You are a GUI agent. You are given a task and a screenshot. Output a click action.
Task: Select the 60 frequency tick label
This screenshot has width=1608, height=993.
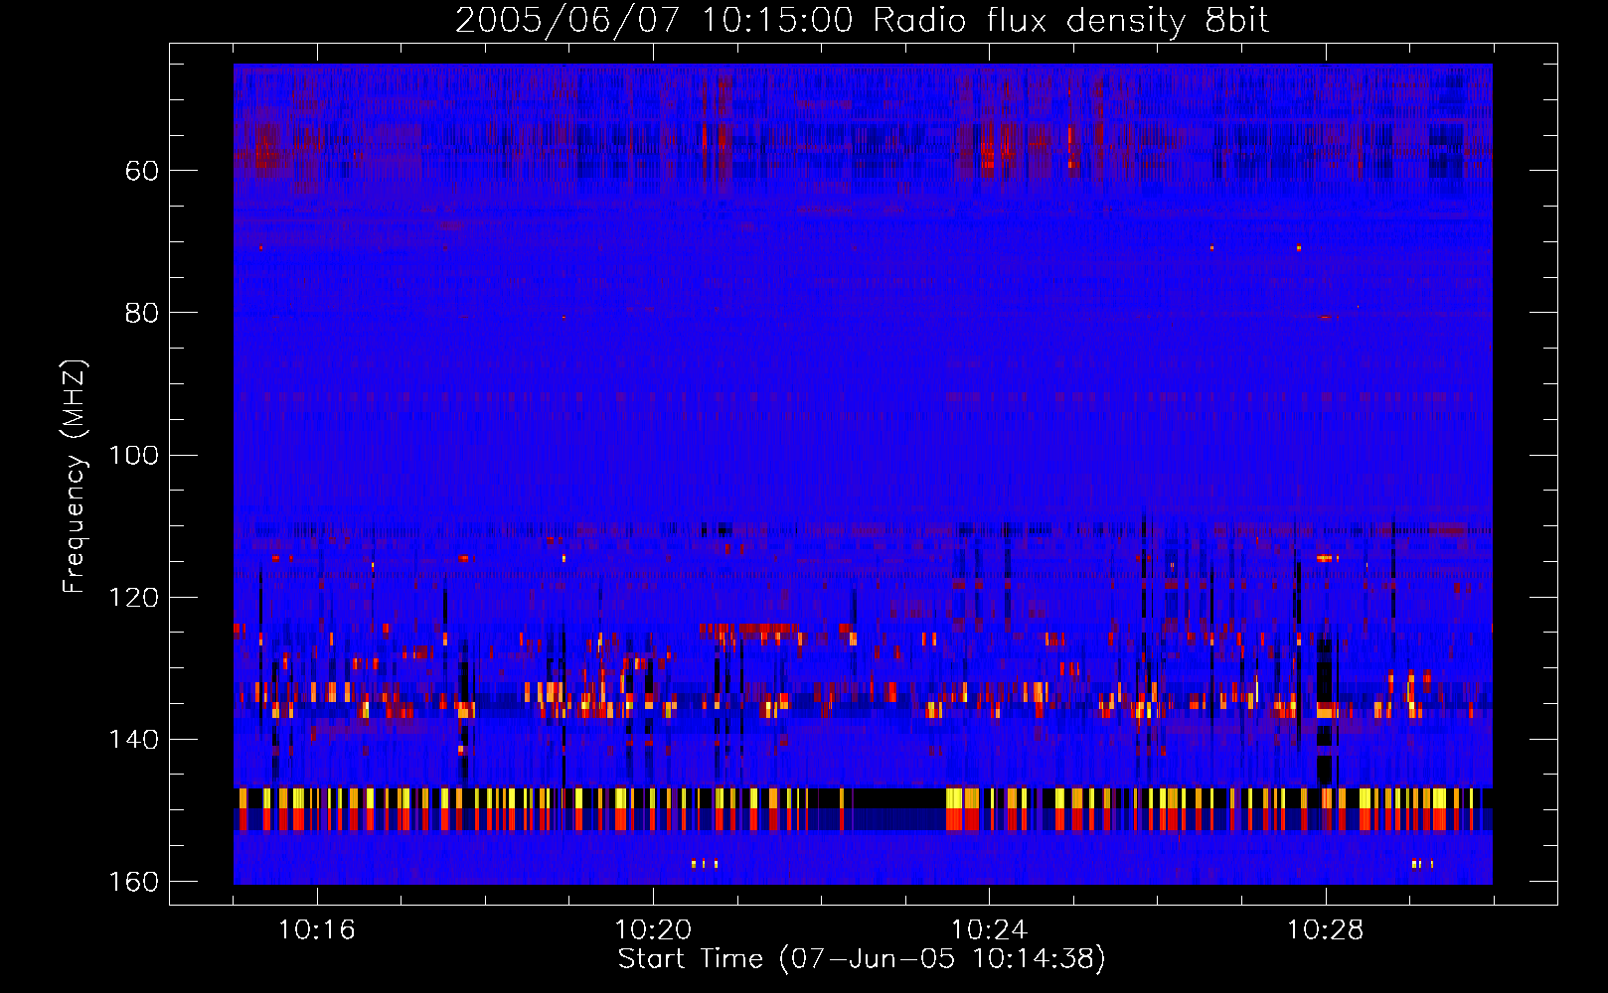pos(141,171)
